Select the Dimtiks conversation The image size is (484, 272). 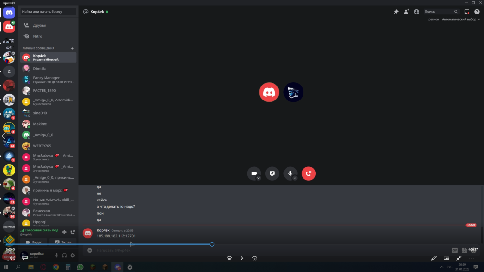[x=48, y=69]
